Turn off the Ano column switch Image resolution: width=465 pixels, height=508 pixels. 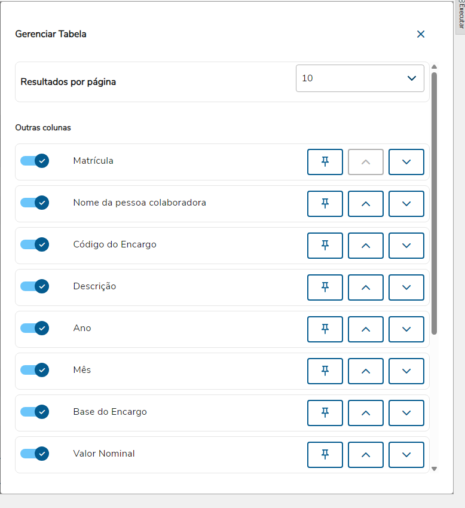click(35, 328)
